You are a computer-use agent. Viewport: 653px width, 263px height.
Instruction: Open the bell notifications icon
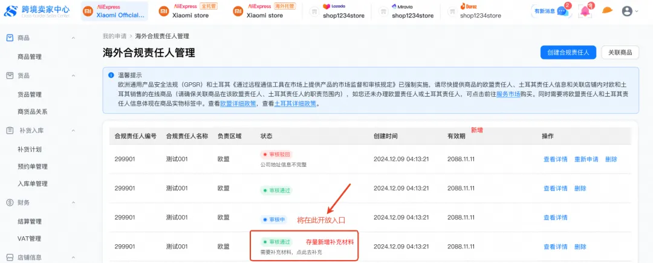click(585, 11)
